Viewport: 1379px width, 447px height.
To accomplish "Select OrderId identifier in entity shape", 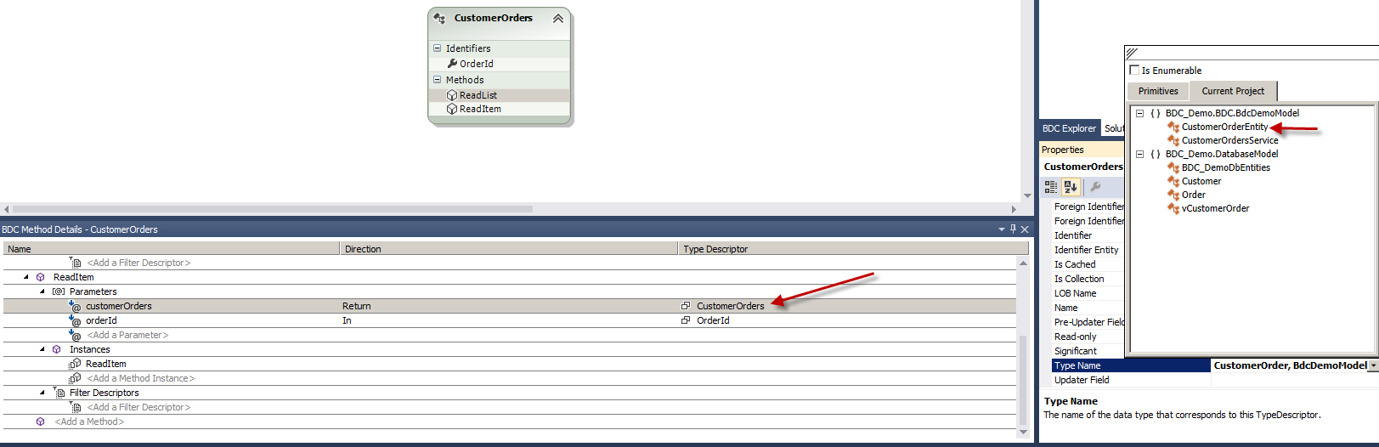I will [476, 64].
